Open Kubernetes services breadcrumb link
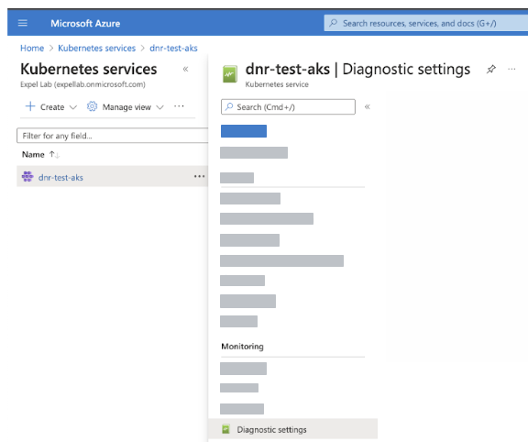The width and height of the screenshot is (528, 442). point(96,49)
